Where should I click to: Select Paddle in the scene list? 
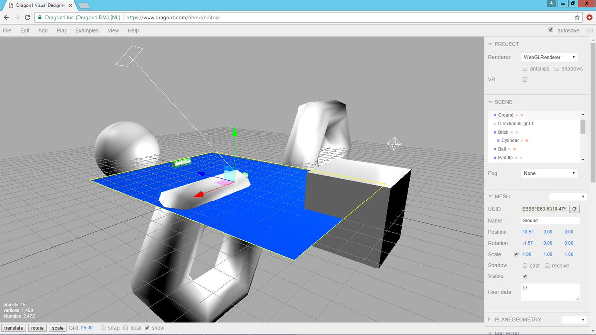[x=534, y=158]
